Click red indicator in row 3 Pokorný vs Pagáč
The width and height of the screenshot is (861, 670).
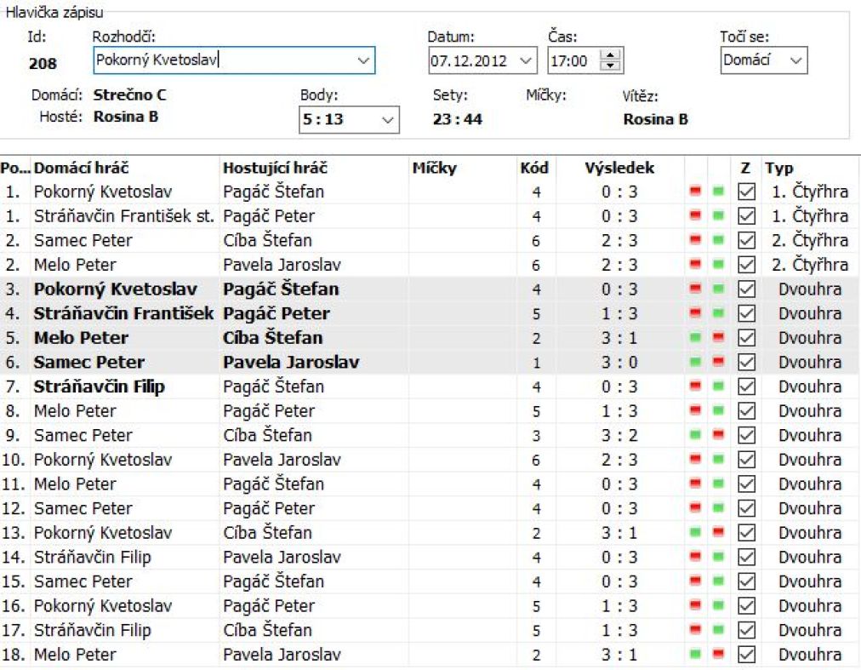tap(695, 289)
